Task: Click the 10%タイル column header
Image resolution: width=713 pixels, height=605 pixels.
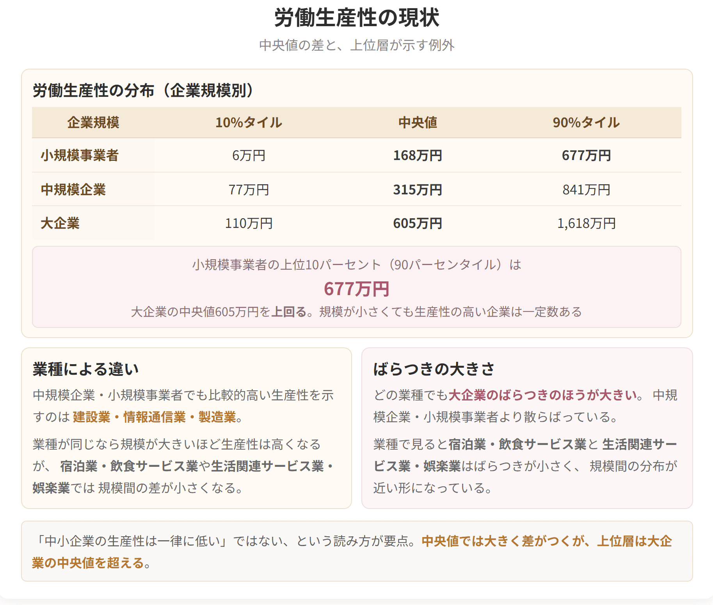Action: click(x=249, y=123)
